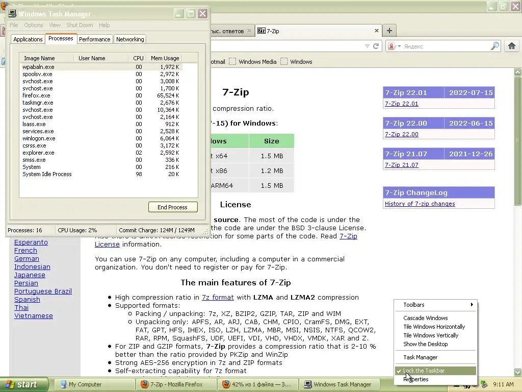The image size is (522, 392).
Task: Sort processes by CPU column
Action: (x=138, y=58)
